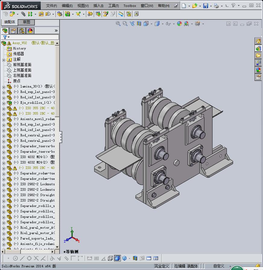Click the Apply Scene icon
The height and width of the screenshot is (270, 263).
click(186, 24)
